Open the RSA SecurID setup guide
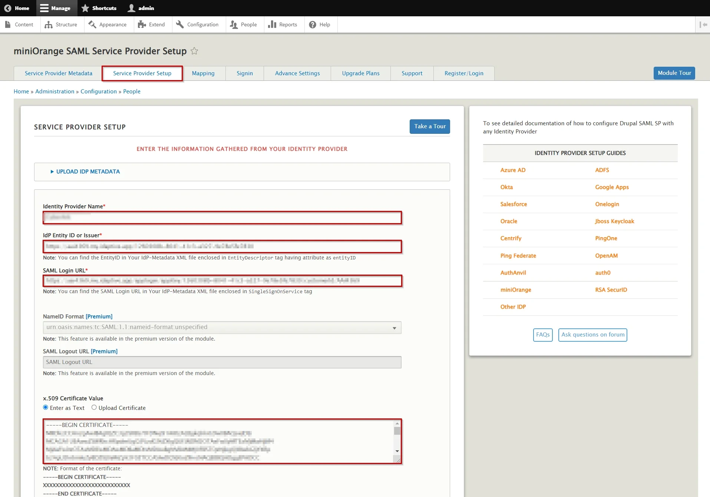The height and width of the screenshot is (497, 710). coord(611,290)
